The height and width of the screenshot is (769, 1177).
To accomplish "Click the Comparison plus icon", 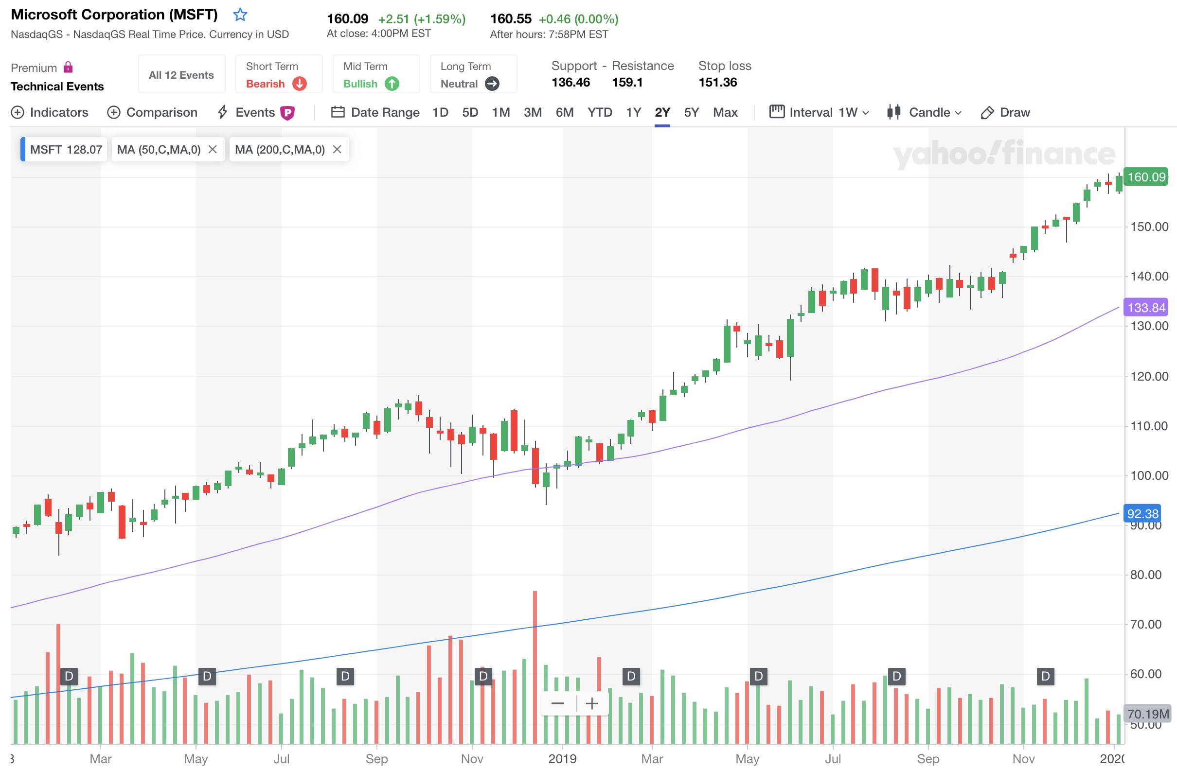I will pyautogui.click(x=114, y=113).
